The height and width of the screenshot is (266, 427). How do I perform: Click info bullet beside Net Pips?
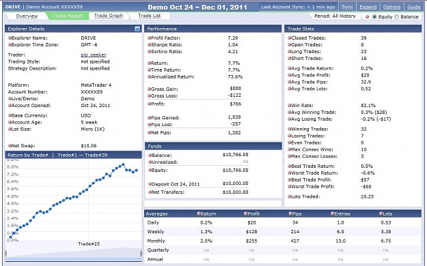pos(149,133)
